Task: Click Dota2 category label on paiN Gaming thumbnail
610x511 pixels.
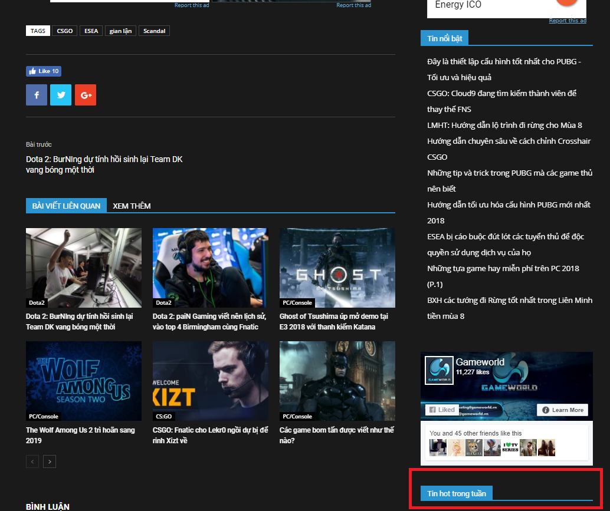Action: pos(164,303)
